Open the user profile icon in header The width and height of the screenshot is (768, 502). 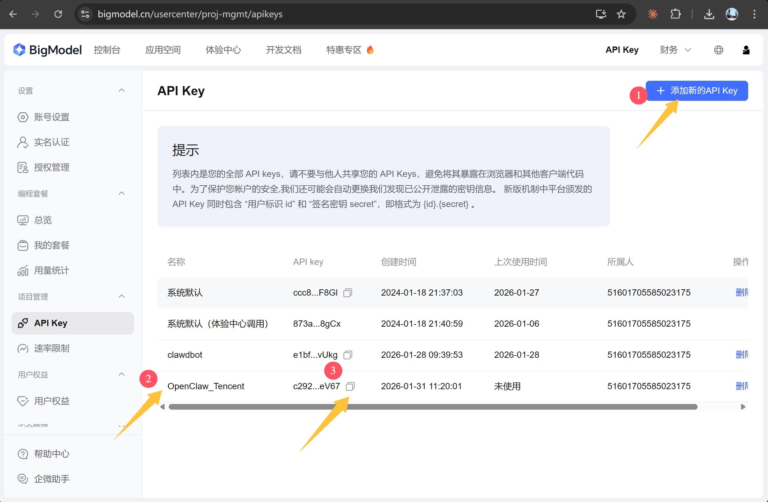(x=746, y=50)
